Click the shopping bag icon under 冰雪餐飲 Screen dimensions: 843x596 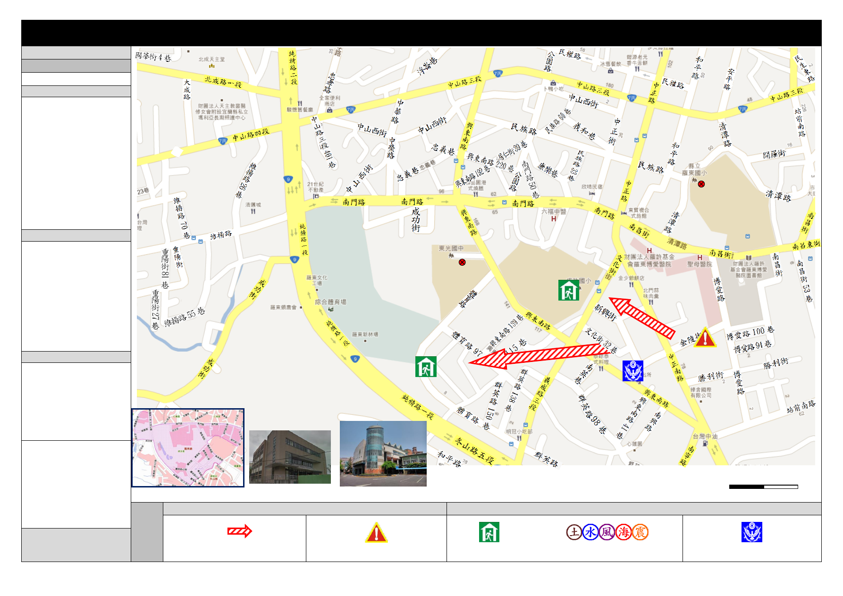(x=611, y=71)
